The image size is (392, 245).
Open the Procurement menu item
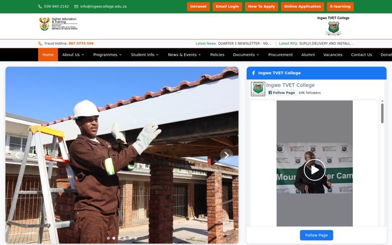pos(280,55)
